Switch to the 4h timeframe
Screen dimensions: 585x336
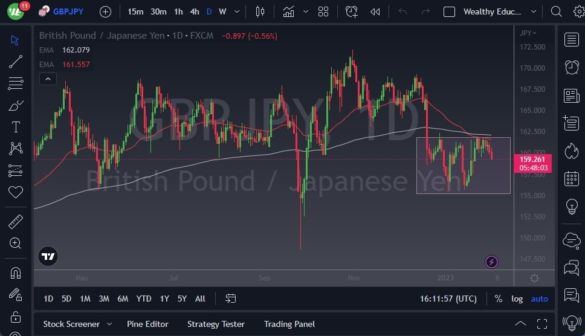[195, 12]
